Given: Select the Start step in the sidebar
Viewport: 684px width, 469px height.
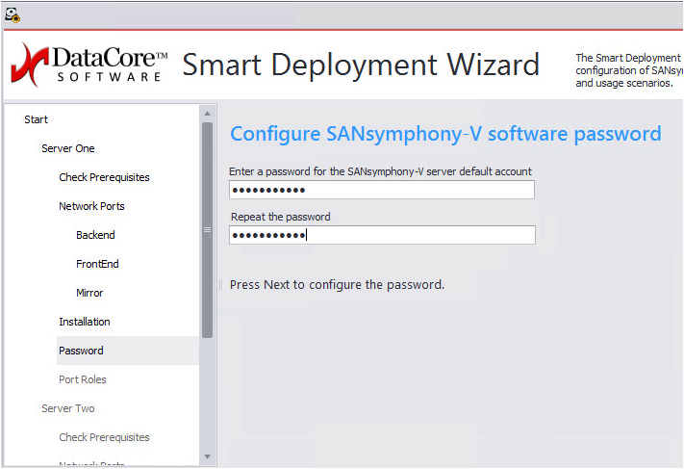Looking at the screenshot, I should [36, 119].
